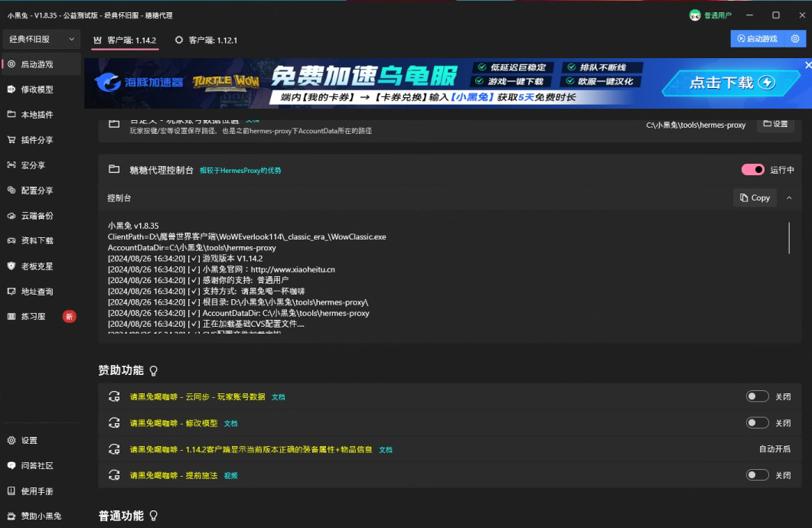The width and height of the screenshot is (812, 528).
Task: Open the 文档 link on 云同步 row
Action: click(278, 397)
